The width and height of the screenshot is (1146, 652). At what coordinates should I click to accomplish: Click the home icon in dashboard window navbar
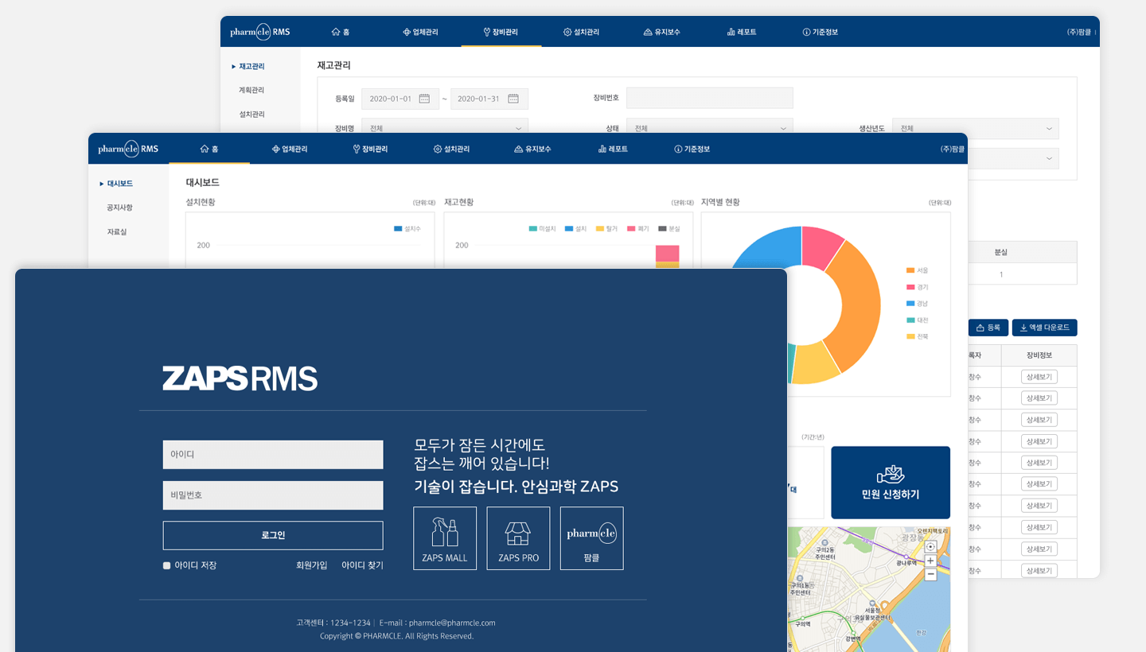pyautogui.click(x=205, y=149)
